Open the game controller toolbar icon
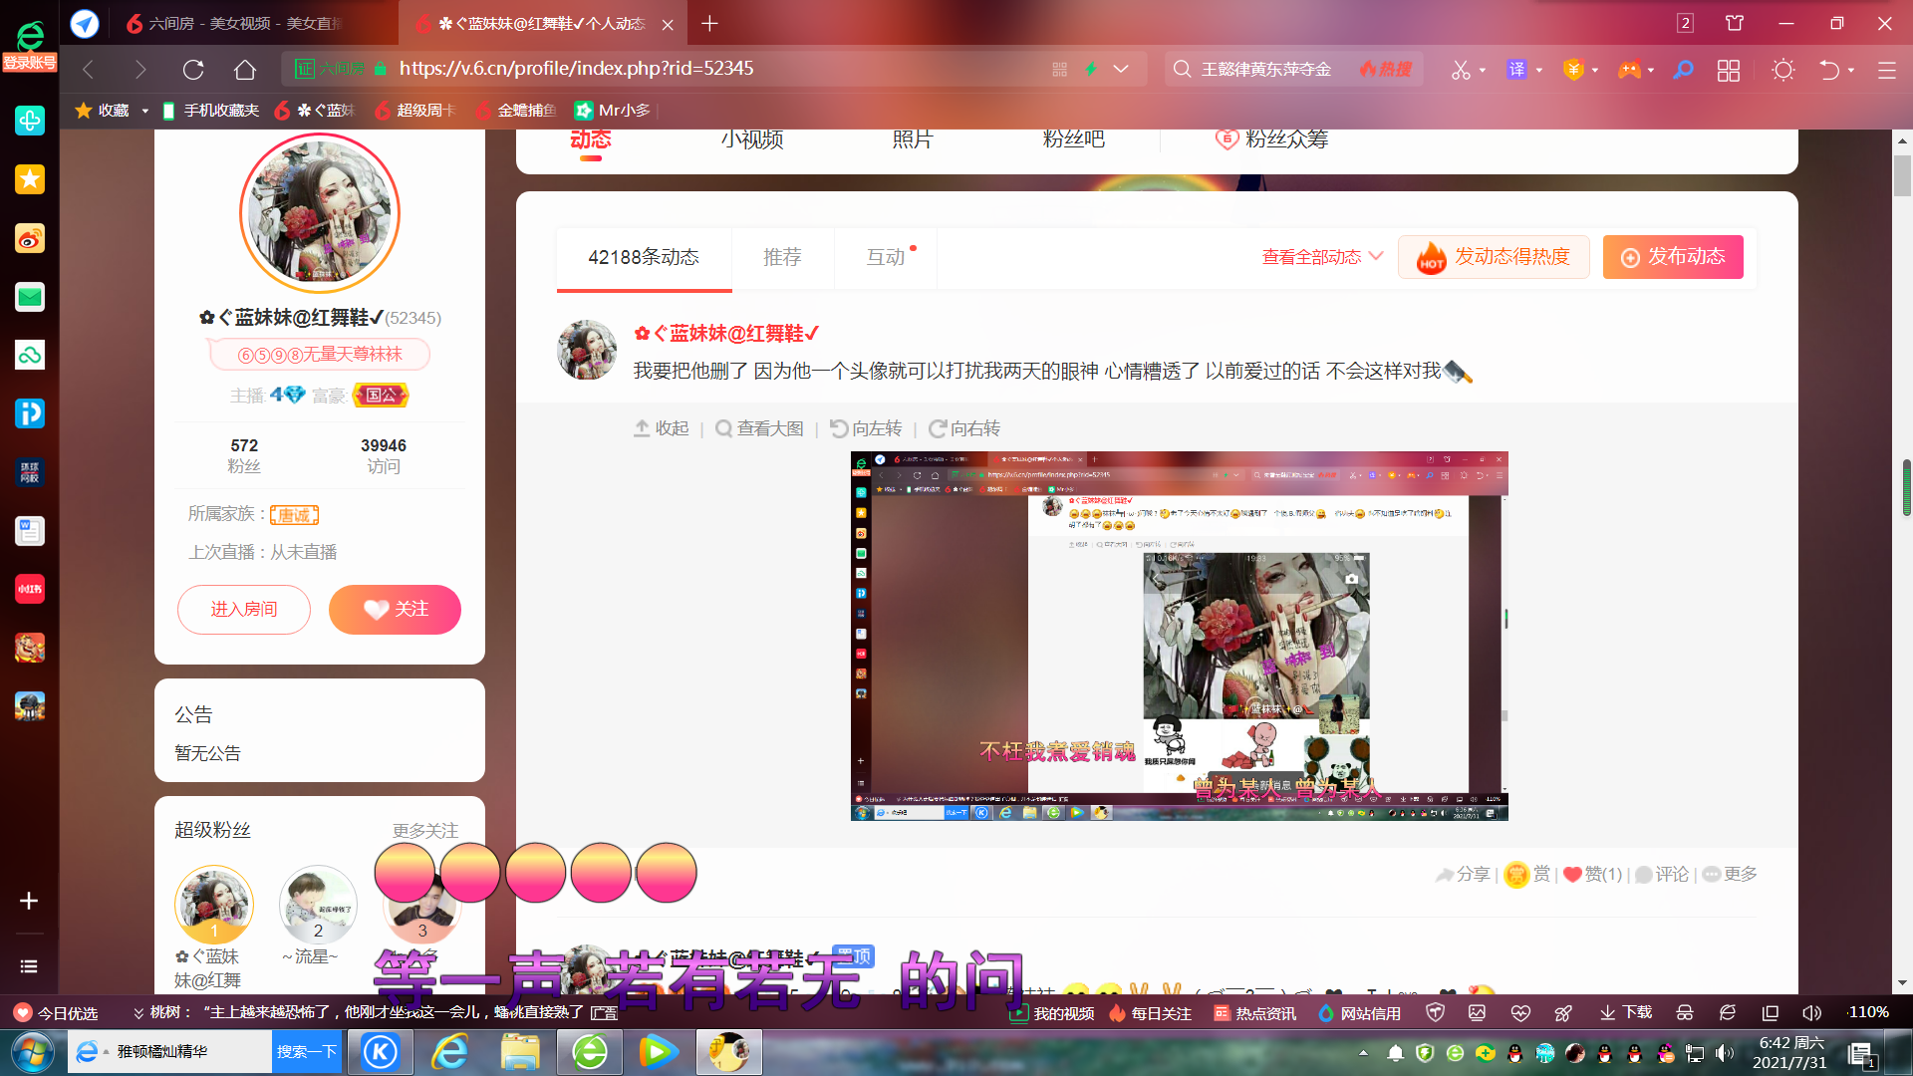 (x=1629, y=69)
